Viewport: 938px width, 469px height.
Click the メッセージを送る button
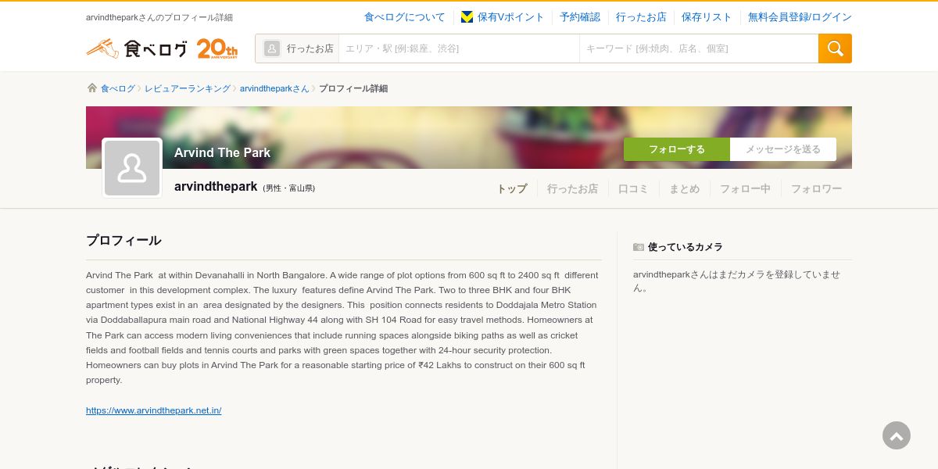[783, 149]
